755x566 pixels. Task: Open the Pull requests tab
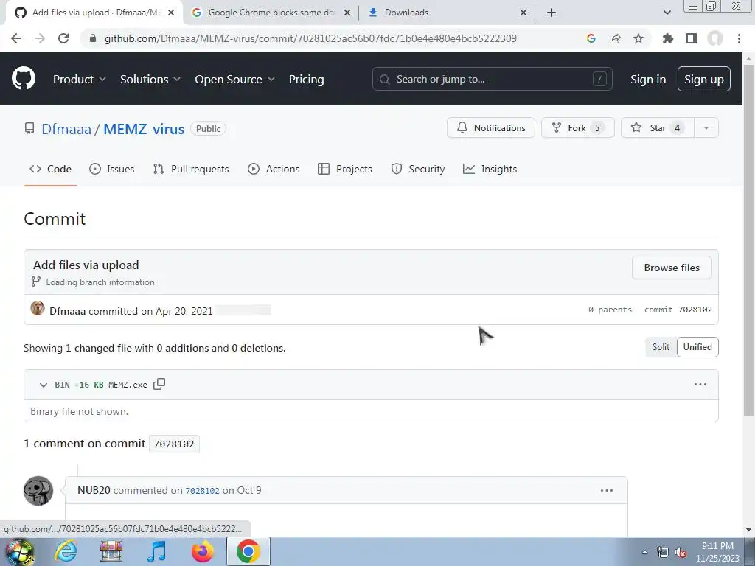tap(191, 169)
